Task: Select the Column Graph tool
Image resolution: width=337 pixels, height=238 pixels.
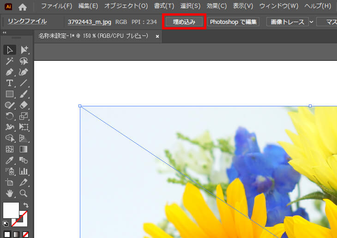Action: point(24,171)
